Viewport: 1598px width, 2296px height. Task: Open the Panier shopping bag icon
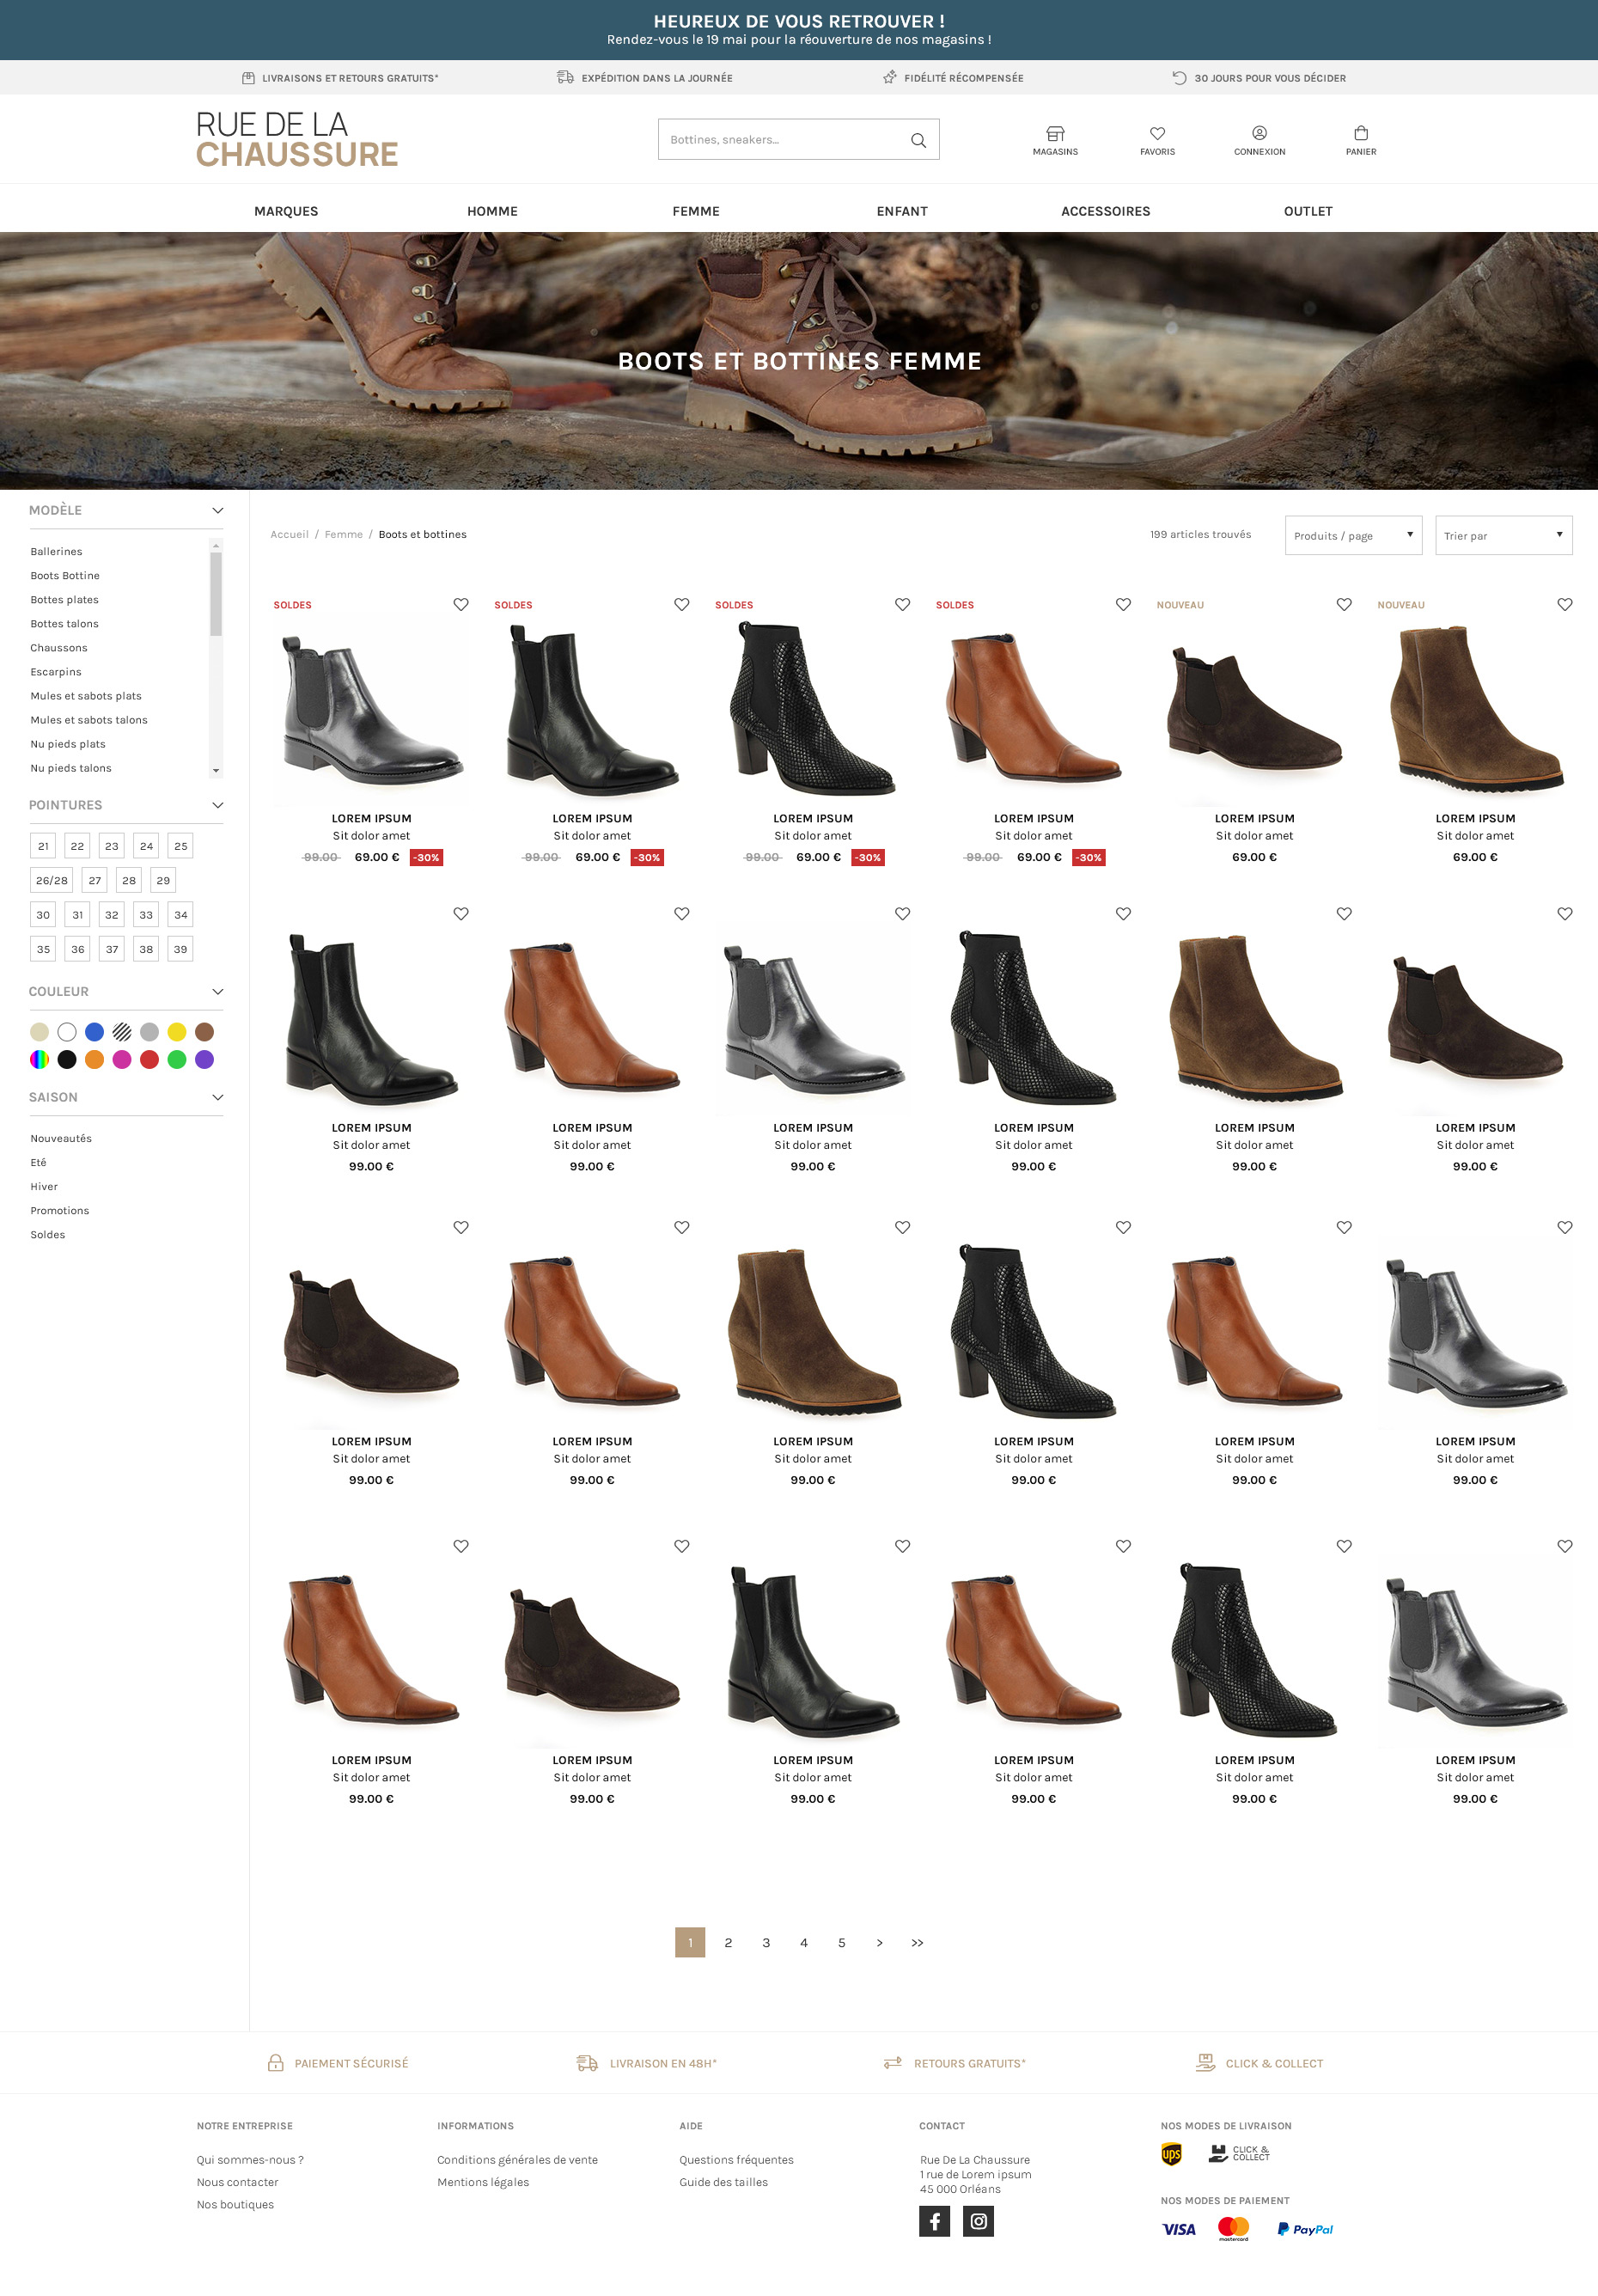click(x=1360, y=134)
